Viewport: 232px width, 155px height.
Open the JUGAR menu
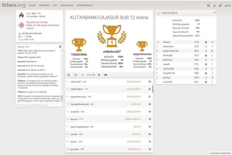(x=32, y=6)
